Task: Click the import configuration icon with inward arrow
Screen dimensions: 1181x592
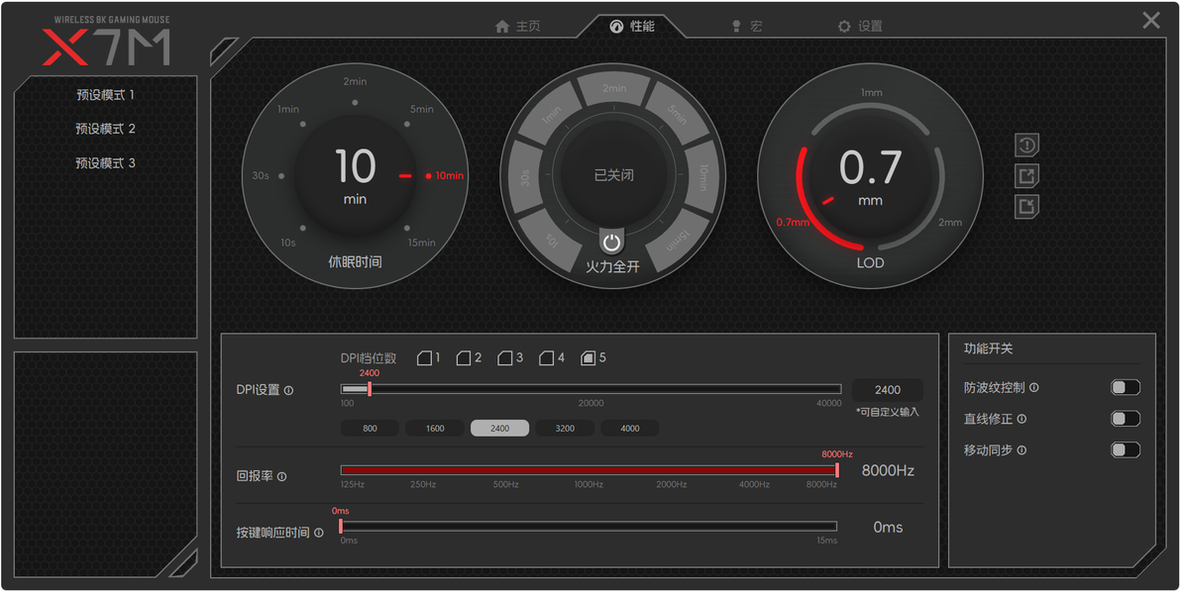Action: coord(1026,205)
